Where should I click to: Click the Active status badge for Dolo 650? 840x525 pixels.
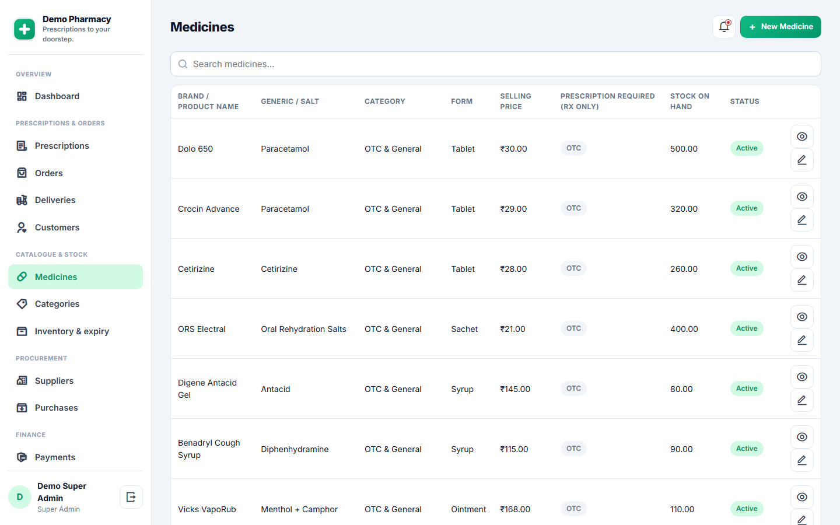pos(747,148)
